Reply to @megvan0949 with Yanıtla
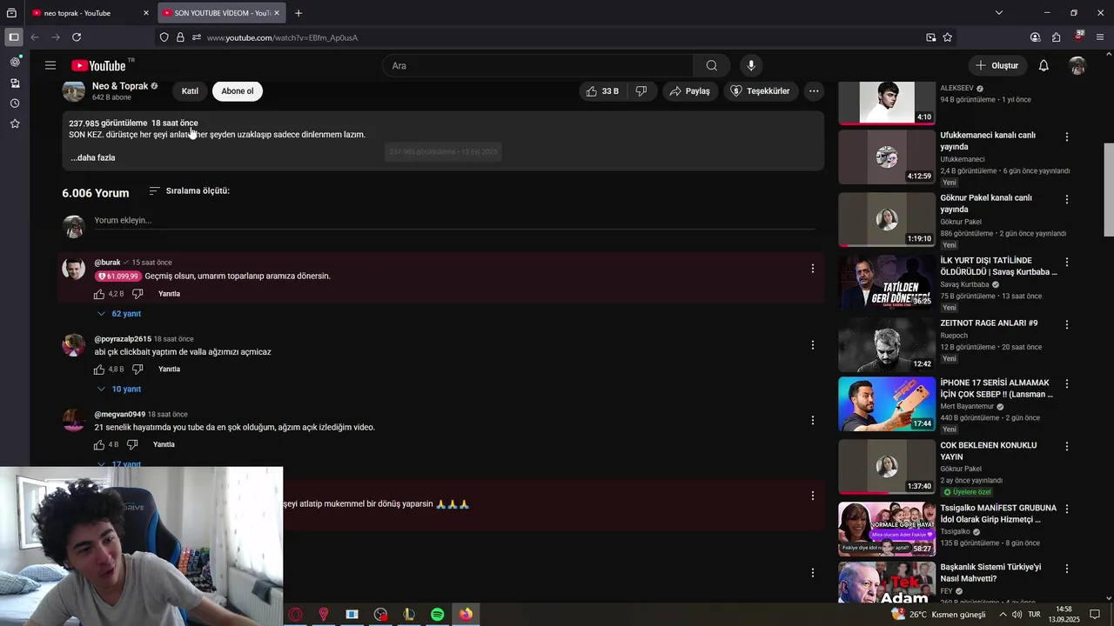Image resolution: width=1114 pixels, height=626 pixels. [x=164, y=445]
